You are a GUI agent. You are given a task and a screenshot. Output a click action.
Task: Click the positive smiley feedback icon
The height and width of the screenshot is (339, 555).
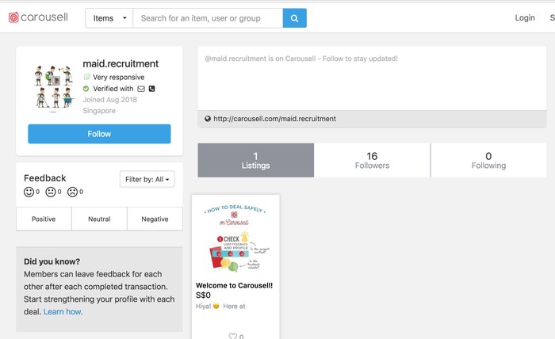29,192
